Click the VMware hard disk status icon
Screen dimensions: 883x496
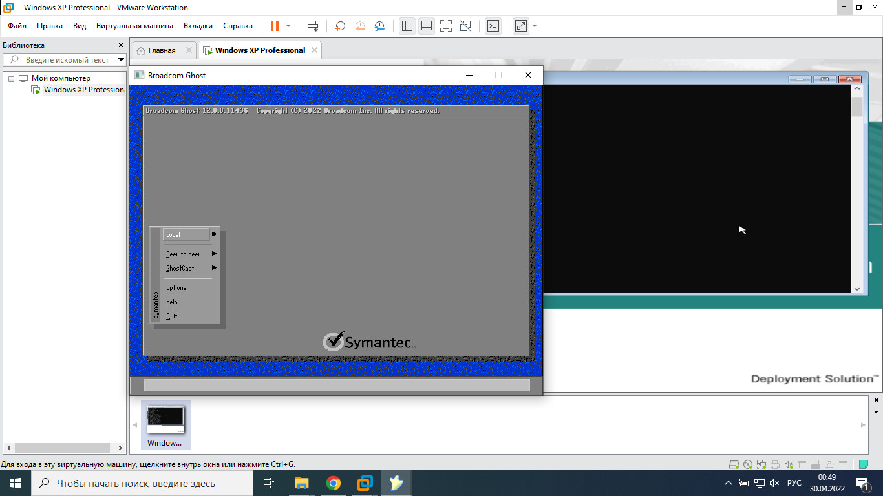click(x=734, y=464)
